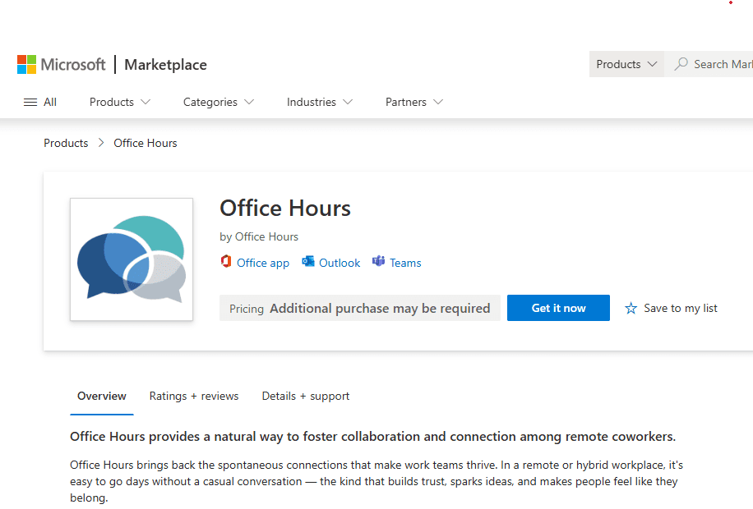The image size is (753, 509).
Task: Click the breadcrumb chevron separator
Action: [x=101, y=143]
